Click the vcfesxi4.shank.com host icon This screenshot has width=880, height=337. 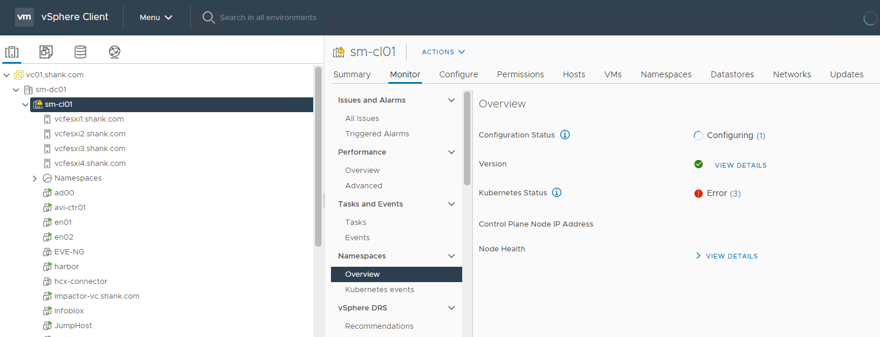coord(47,163)
